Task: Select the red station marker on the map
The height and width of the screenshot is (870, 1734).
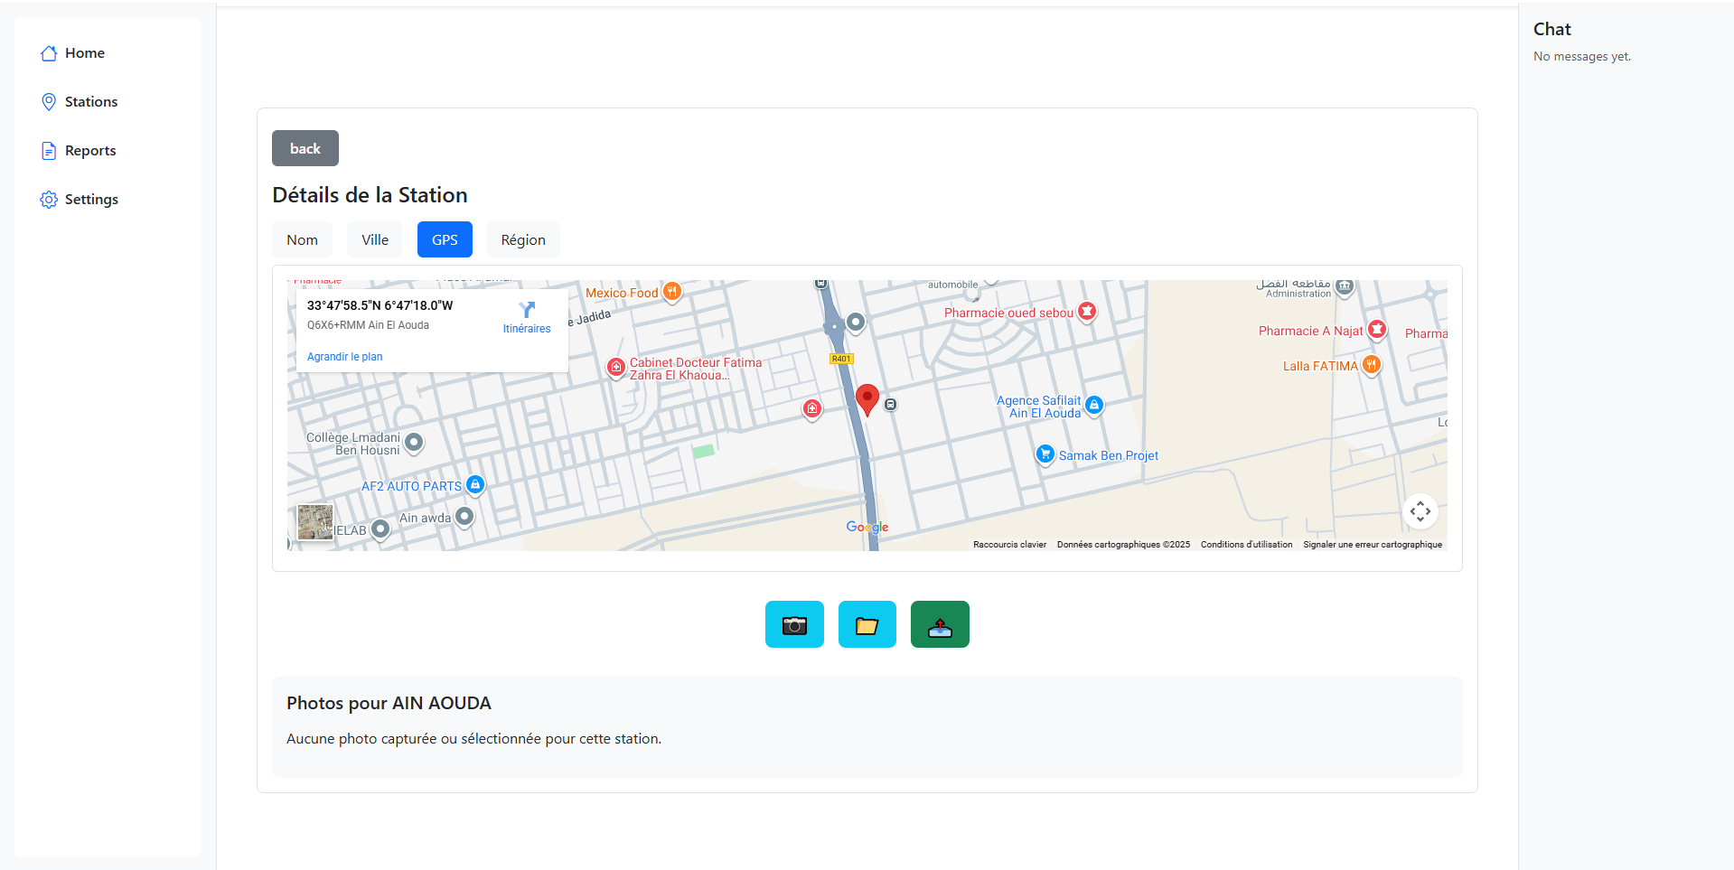Action: pos(867,398)
